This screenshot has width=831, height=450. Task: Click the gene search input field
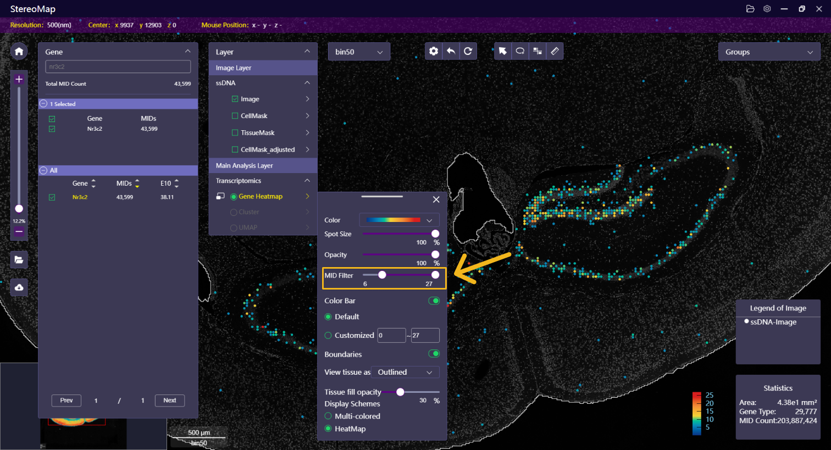pyautogui.click(x=118, y=66)
